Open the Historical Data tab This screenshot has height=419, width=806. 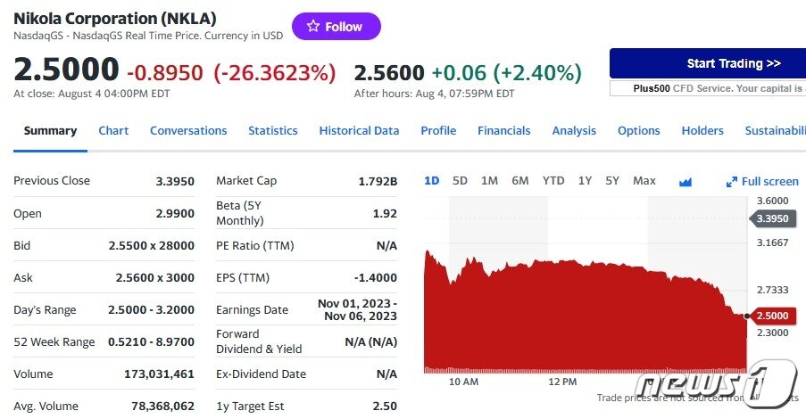(x=359, y=130)
